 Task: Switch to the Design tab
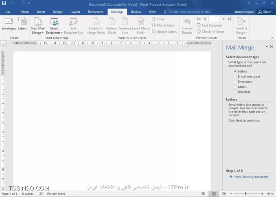pos(57,12)
